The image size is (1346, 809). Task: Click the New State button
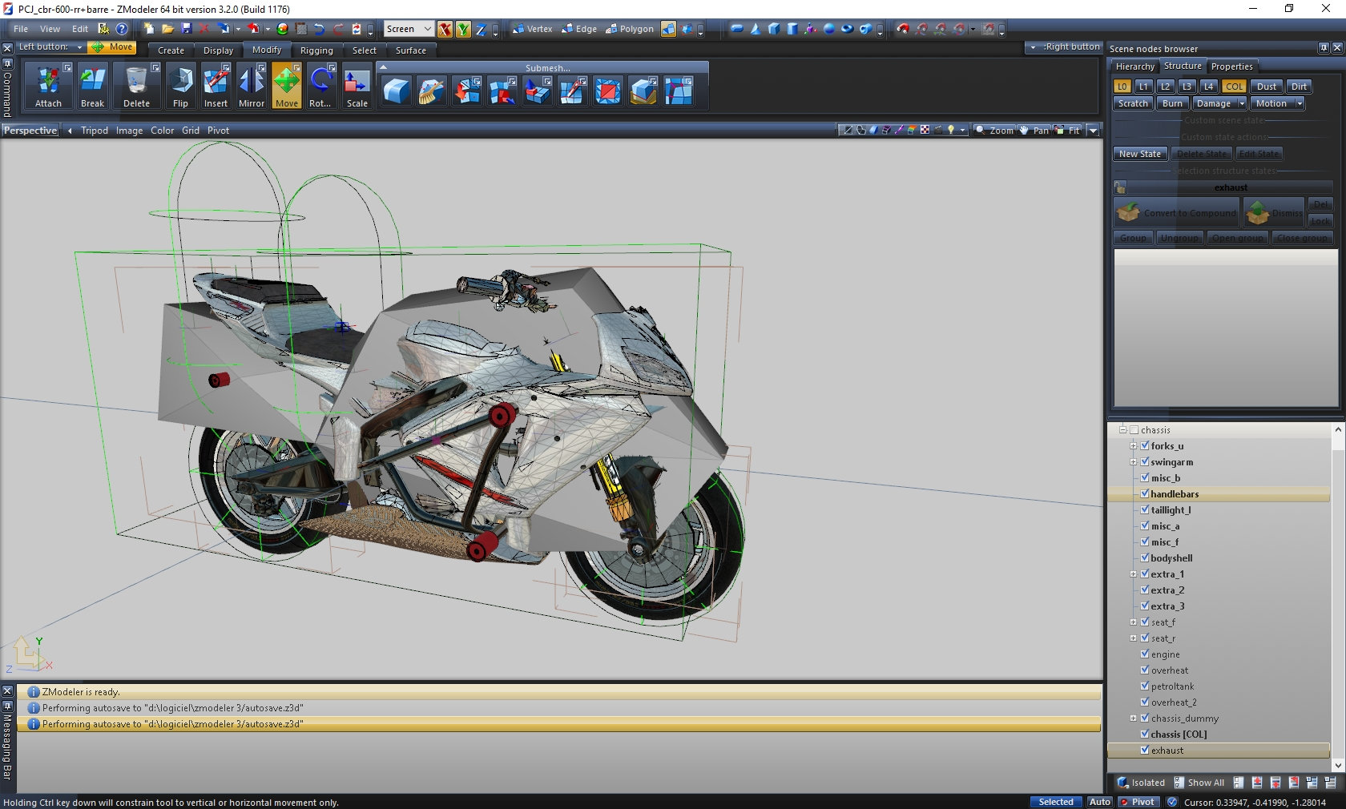pyautogui.click(x=1139, y=154)
